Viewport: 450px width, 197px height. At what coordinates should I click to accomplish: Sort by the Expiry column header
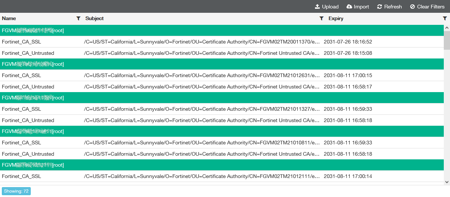336,18
